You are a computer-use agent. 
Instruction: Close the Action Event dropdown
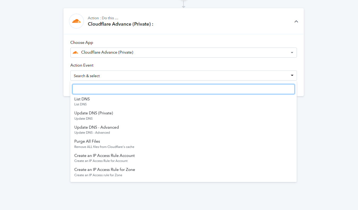click(x=183, y=76)
